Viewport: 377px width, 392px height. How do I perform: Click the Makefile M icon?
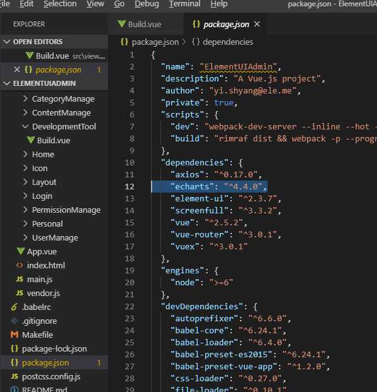point(15,335)
